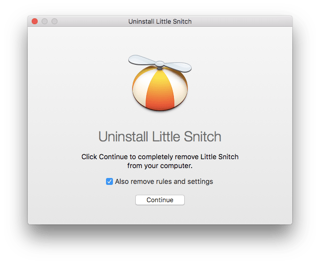
Task: Click the greyed-out zoom button
Action: [54, 21]
